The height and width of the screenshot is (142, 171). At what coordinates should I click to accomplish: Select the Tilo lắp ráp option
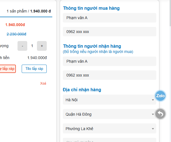click(34, 69)
